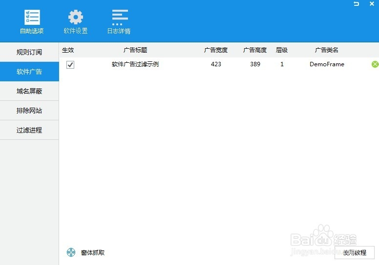This screenshot has width=379, height=265.
Task: Click the back arrow icon in title bar
Action: [356, 3]
